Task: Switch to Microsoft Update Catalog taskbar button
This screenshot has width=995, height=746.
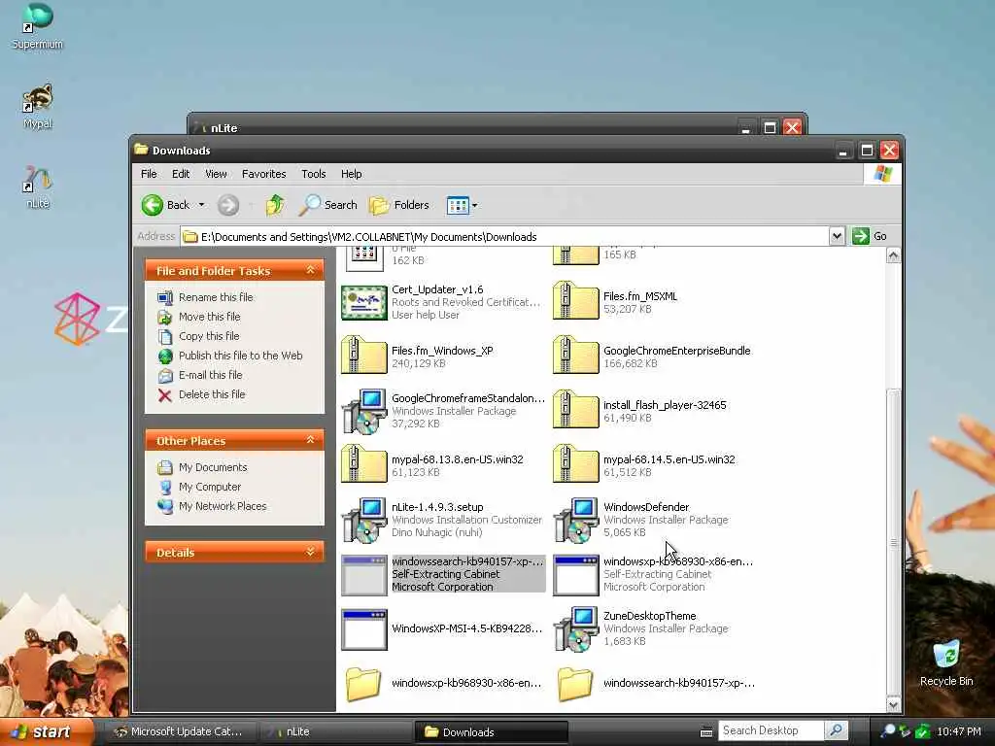Action: tap(179, 731)
